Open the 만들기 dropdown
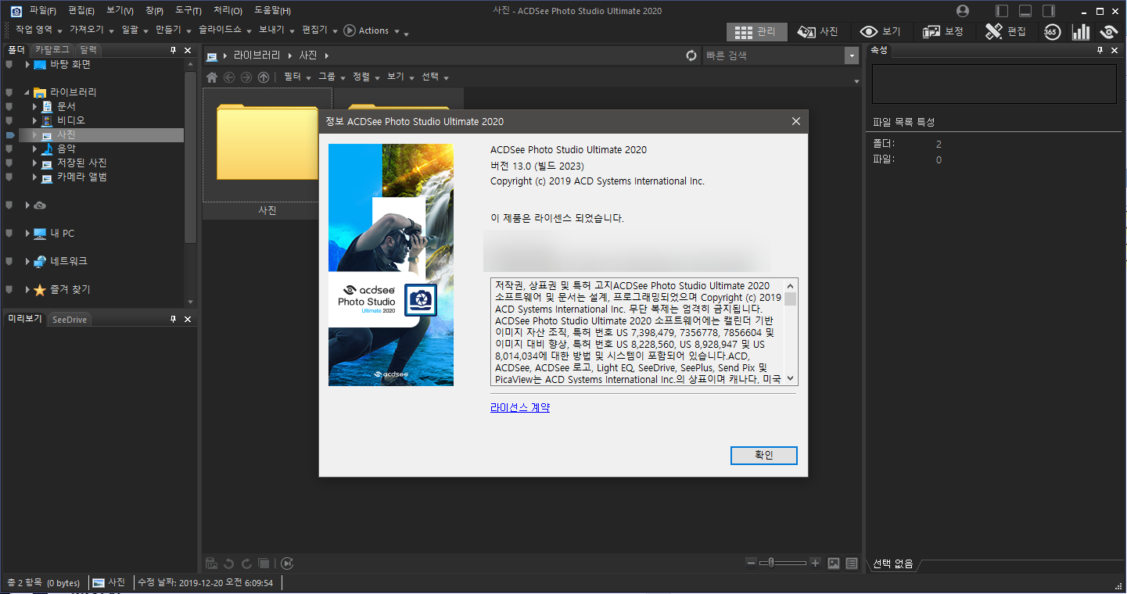Image resolution: width=1127 pixels, height=594 pixels. 173,30
